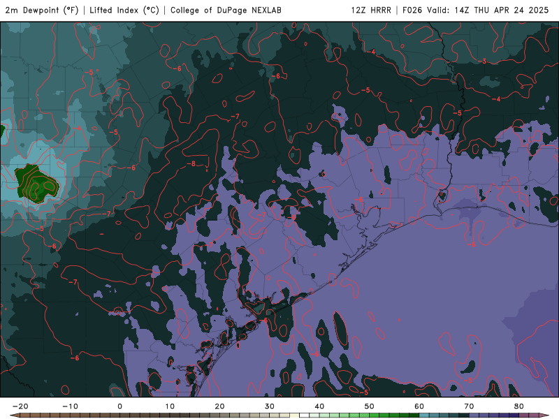Image resolution: width=559 pixels, height=419 pixels.
Task: Click the '14Z THU APR 24 2025' valid time
Action: click(502, 10)
